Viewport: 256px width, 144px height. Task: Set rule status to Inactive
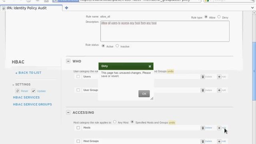tap(117, 46)
